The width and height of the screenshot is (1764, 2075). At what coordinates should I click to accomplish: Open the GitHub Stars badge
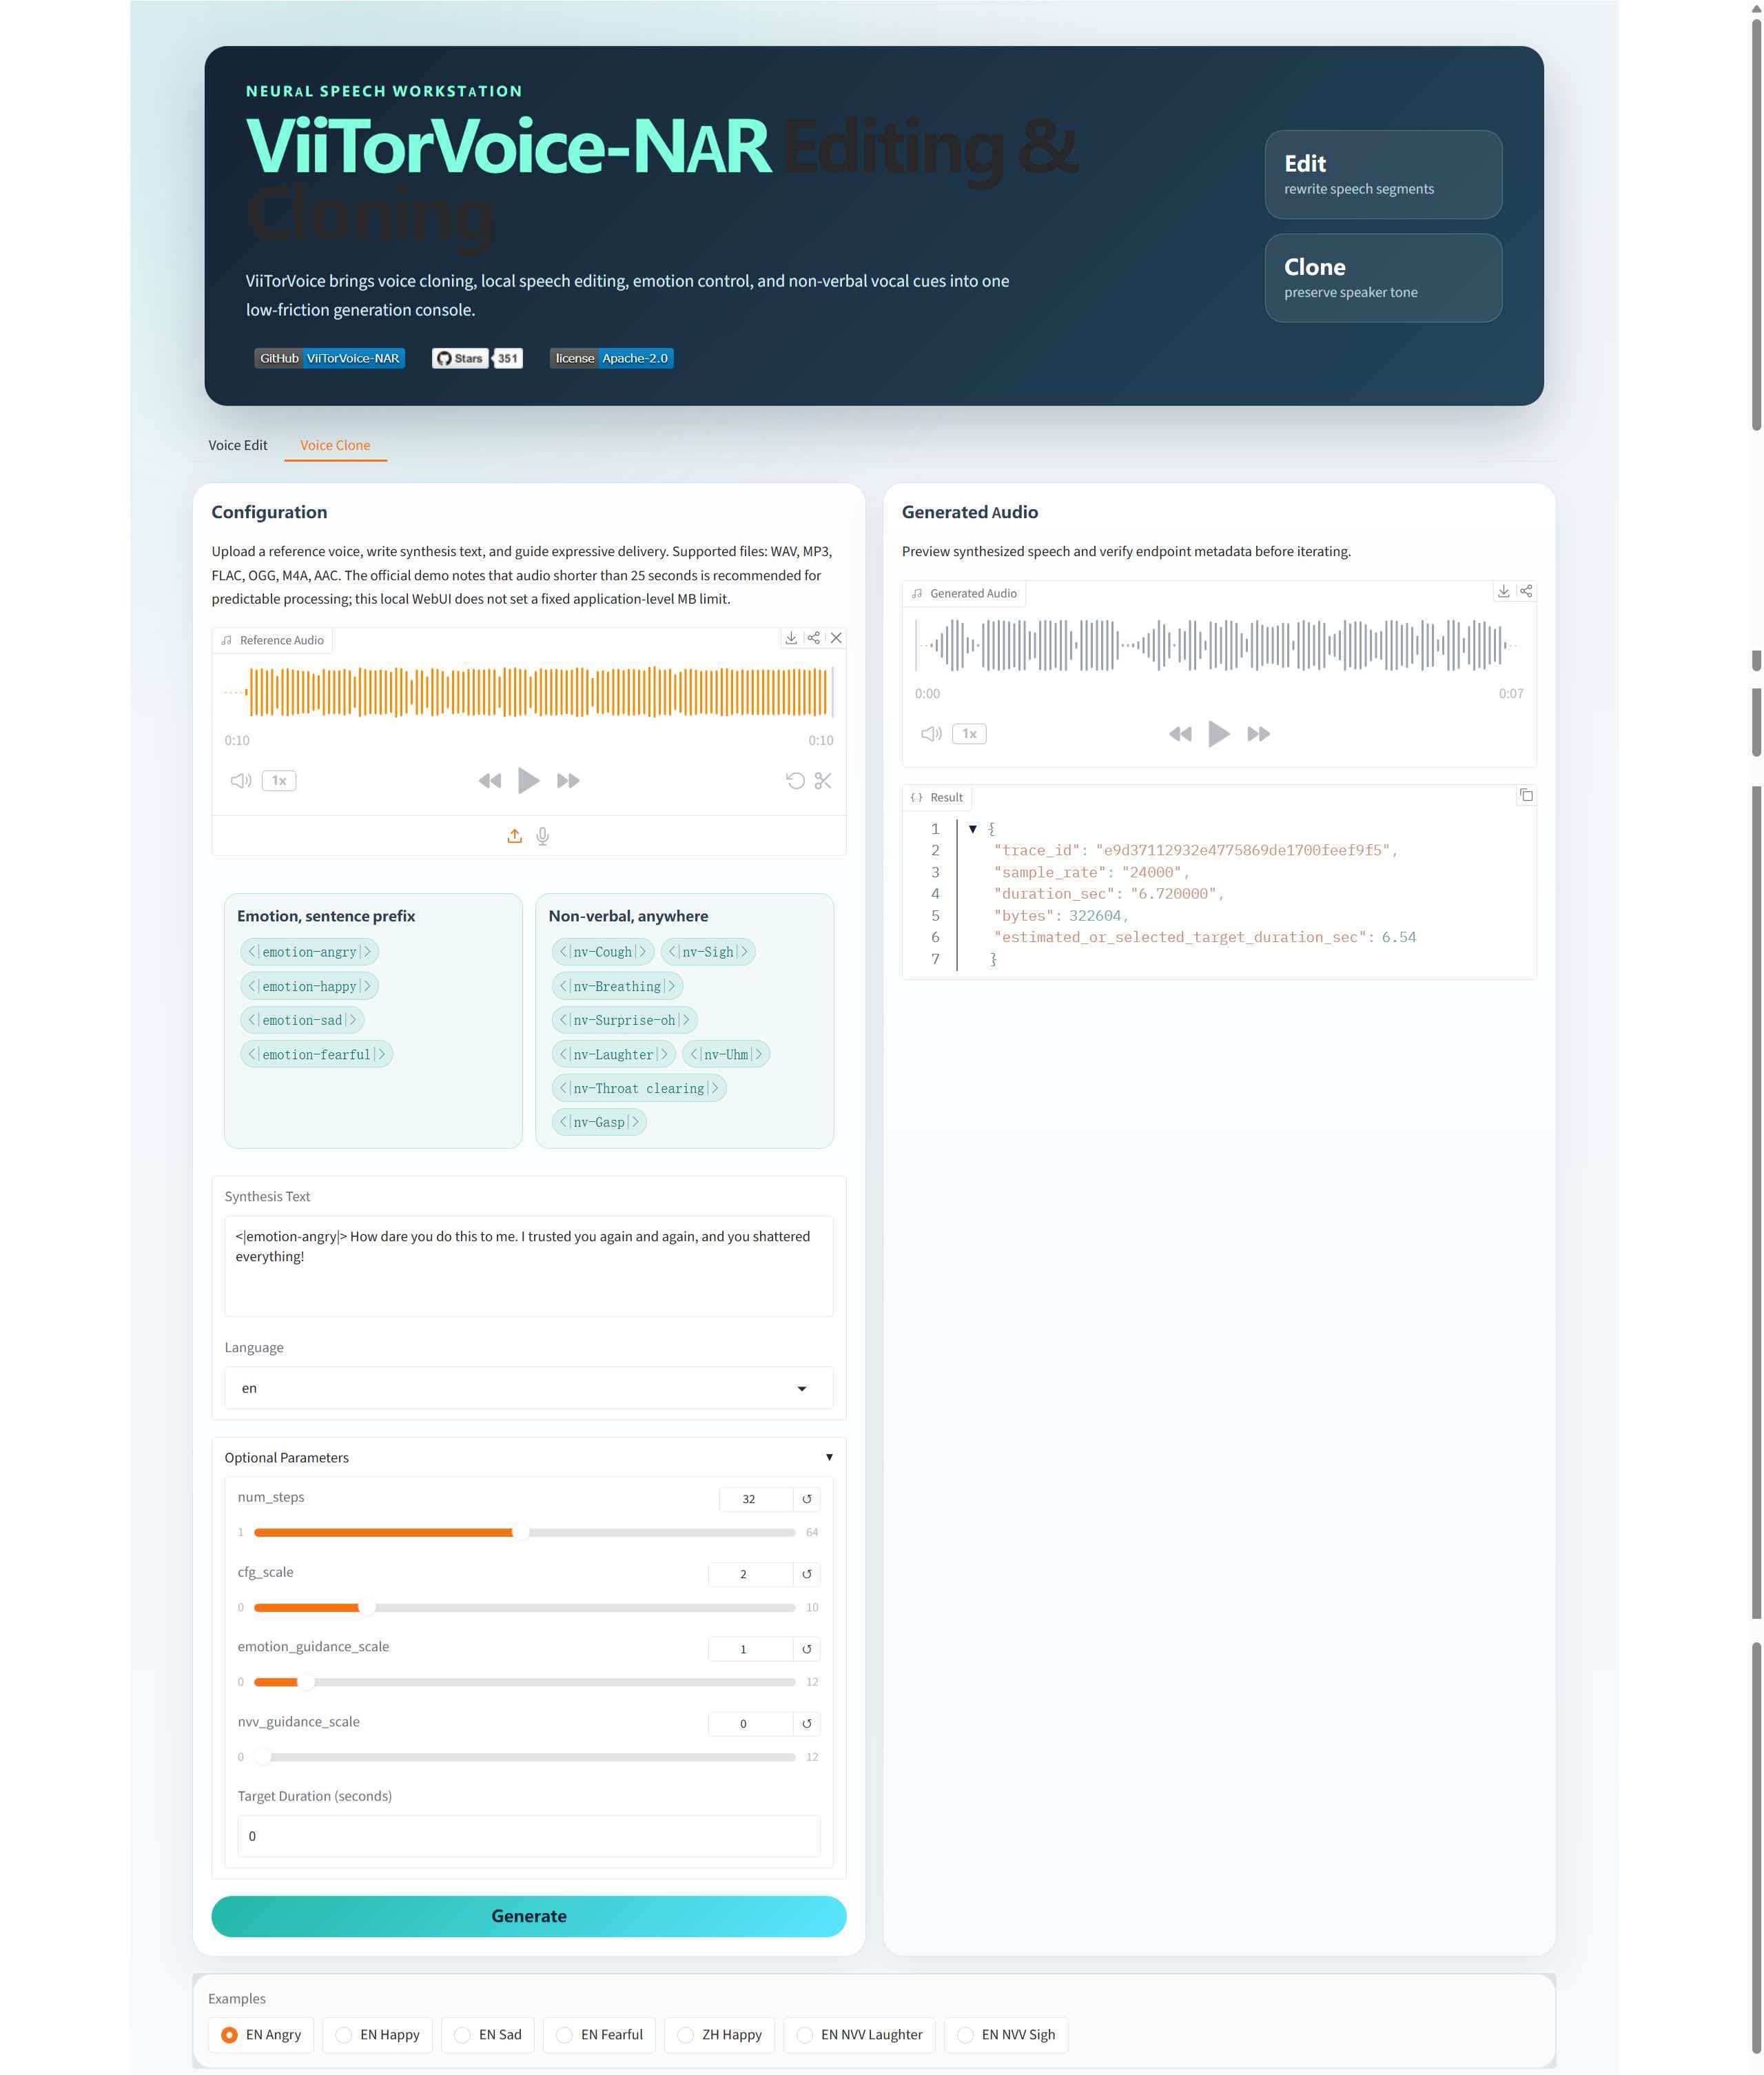point(477,358)
